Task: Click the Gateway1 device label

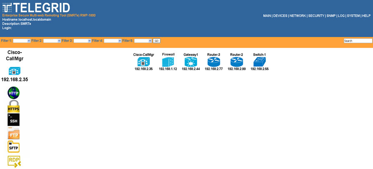Action: click(x=191, y=55)
